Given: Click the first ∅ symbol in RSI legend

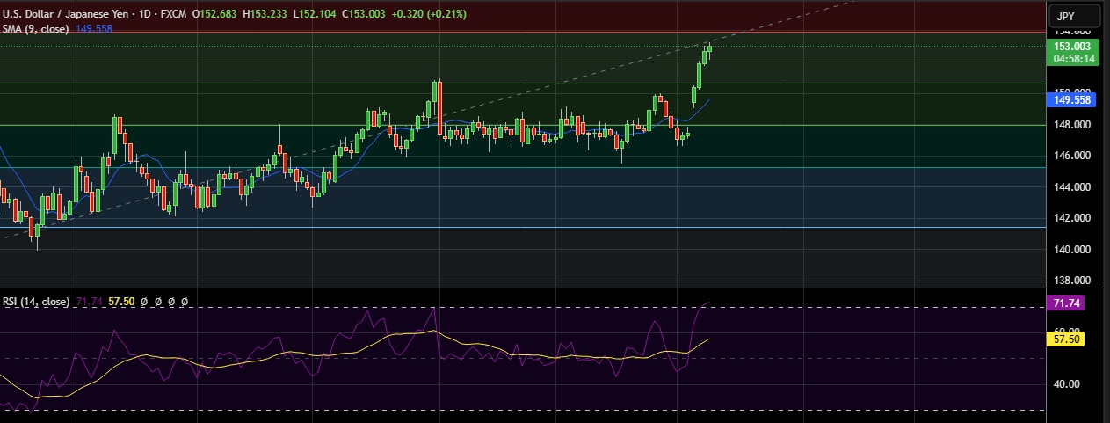Looking at the screenshot, I should 144,302.
